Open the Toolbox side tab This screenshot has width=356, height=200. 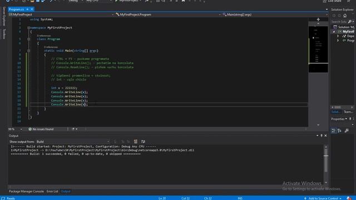coord(4,34)
